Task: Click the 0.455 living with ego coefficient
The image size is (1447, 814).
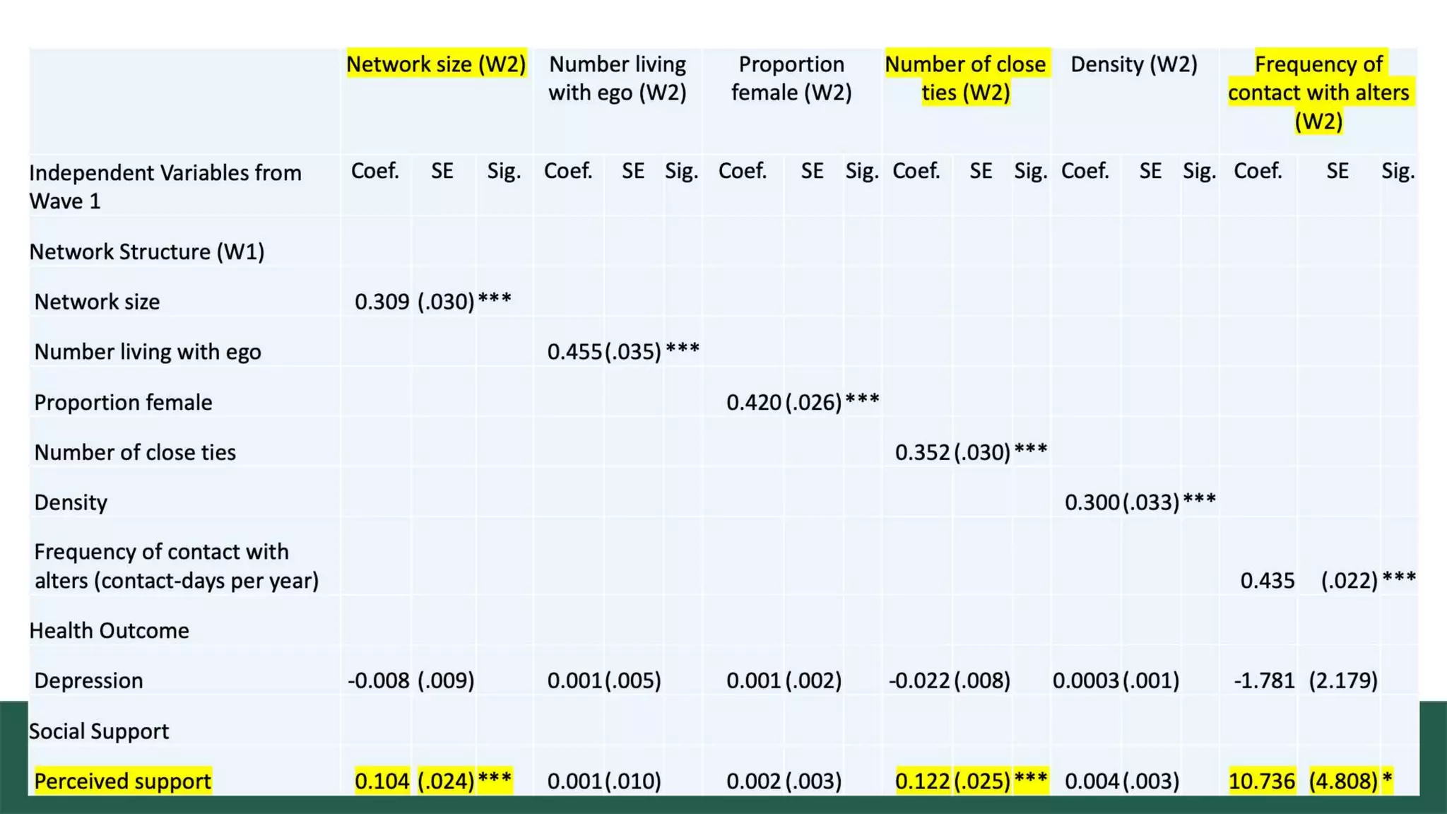Action: click(574, 352)
